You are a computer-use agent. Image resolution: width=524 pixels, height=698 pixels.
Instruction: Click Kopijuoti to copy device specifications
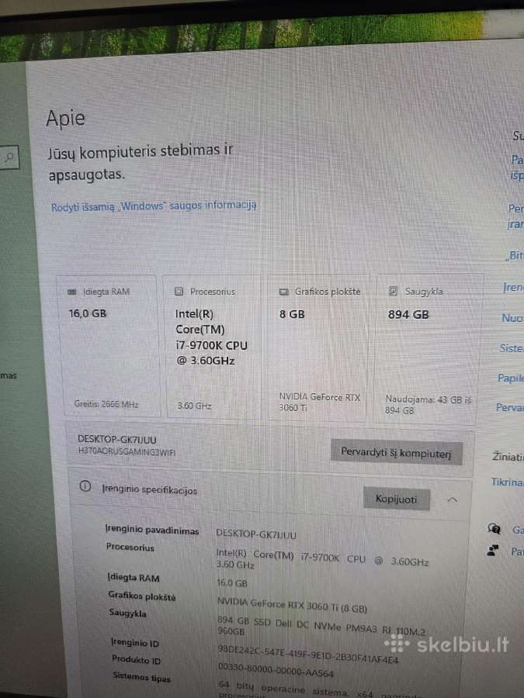pyautogui.click(x=397, y=499)
